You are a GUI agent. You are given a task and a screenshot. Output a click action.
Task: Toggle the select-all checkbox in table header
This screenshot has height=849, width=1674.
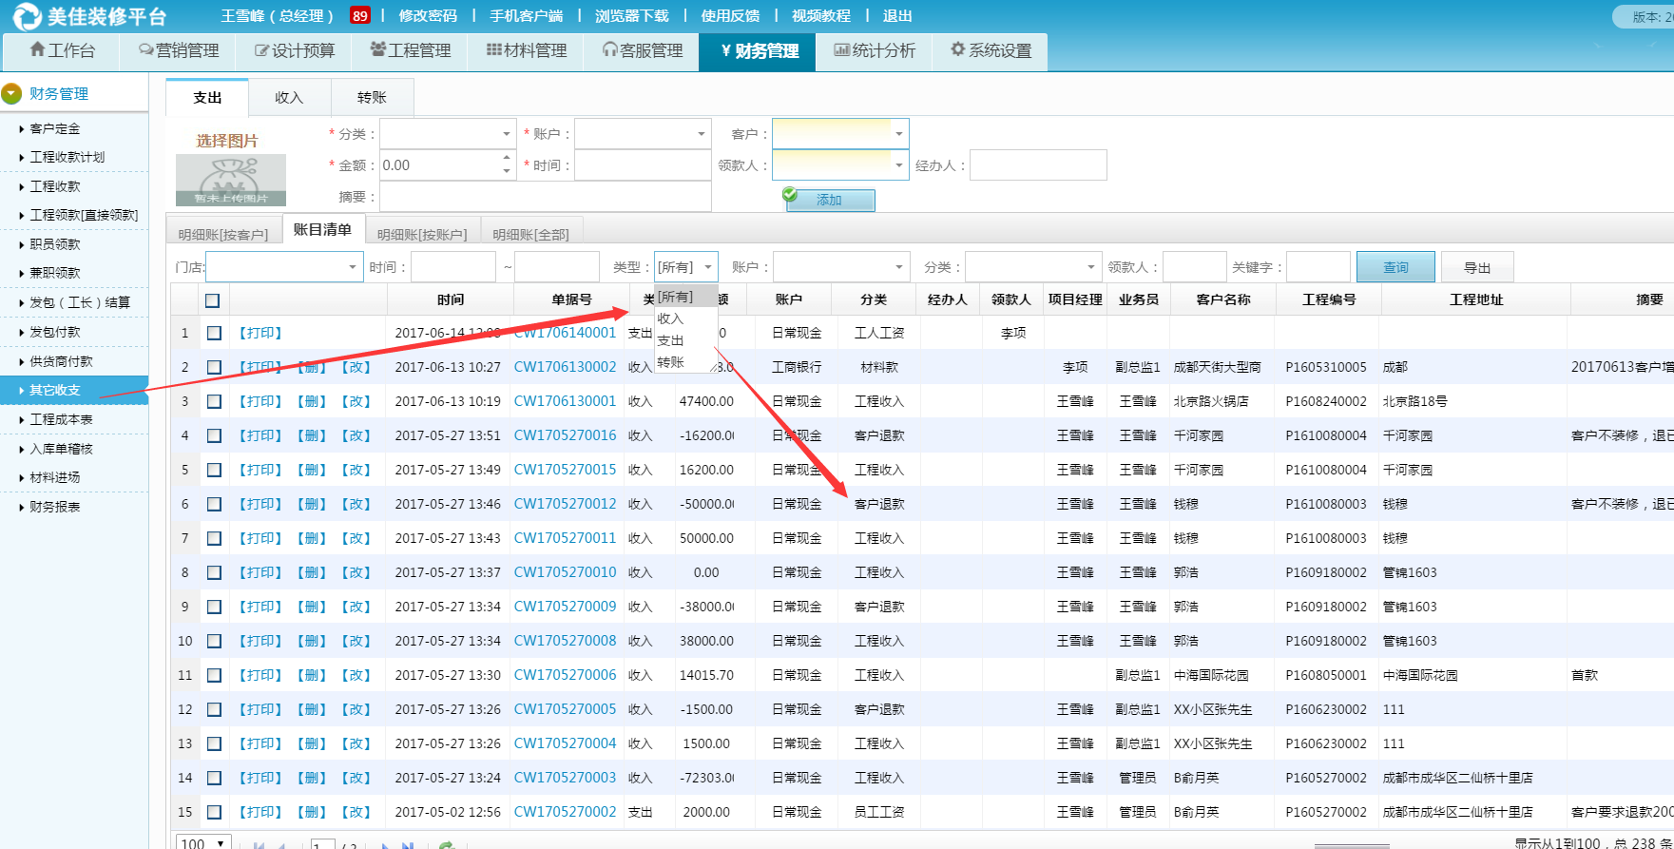212,300
